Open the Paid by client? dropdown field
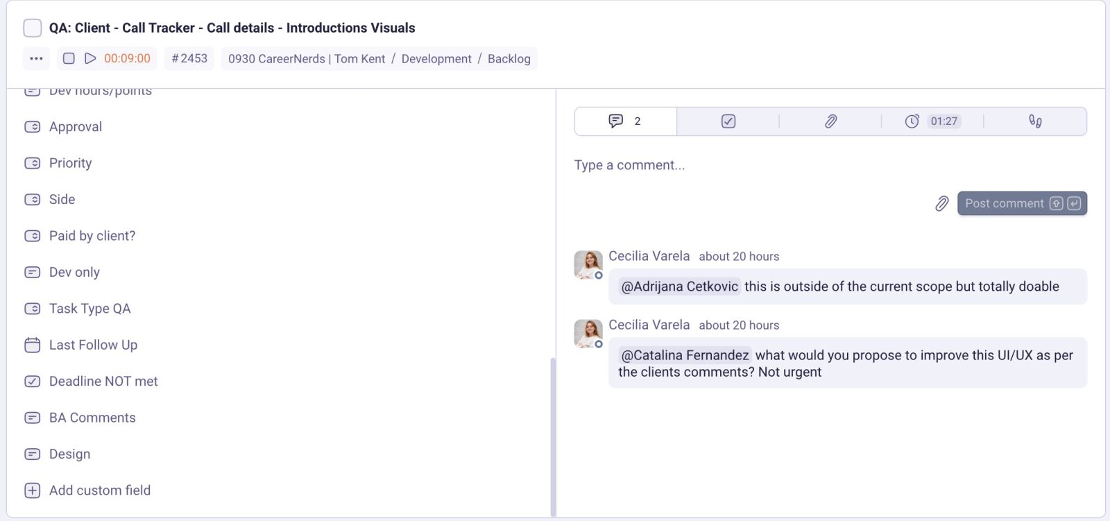Image resolution: width=1110 pixels, height=521 pixels. pos(92,236)
